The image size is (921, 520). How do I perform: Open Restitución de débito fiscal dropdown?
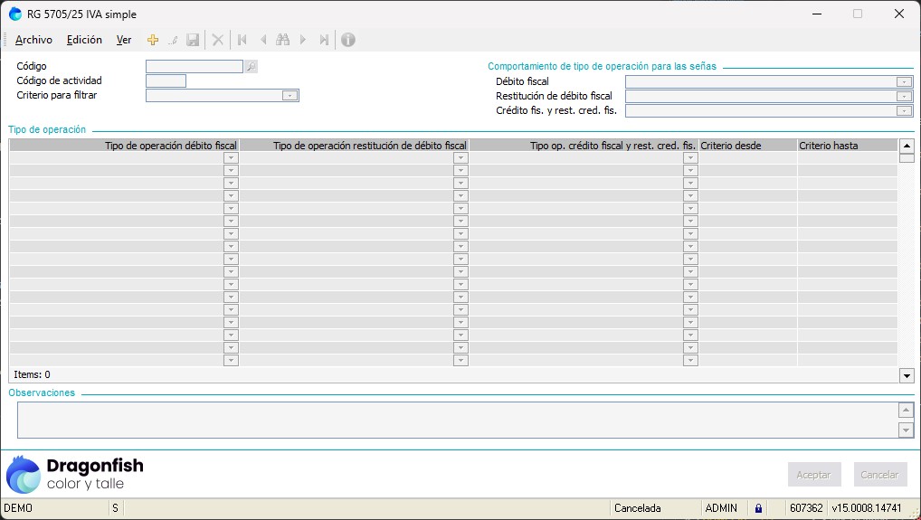click(904, 96)
